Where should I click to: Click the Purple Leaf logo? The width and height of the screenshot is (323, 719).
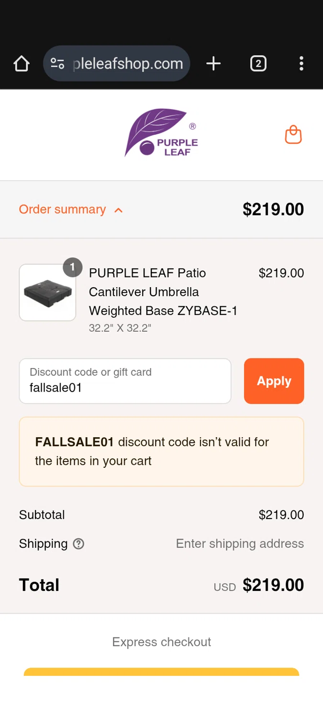tap(161, 133)
